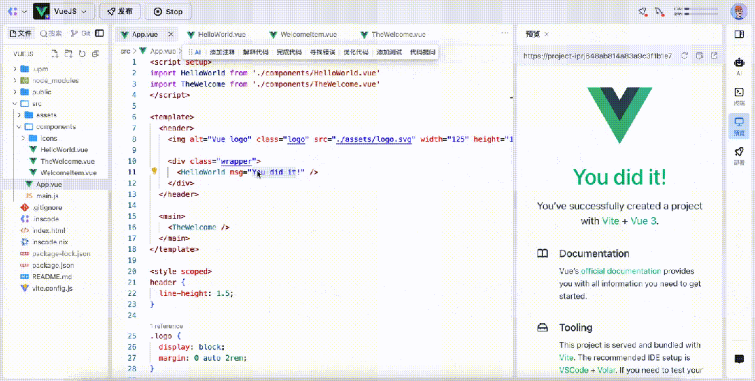Viewport: 755px width, 381px height.
Task: Create a new file in VUEJS explorer
Action: (56, 53)
